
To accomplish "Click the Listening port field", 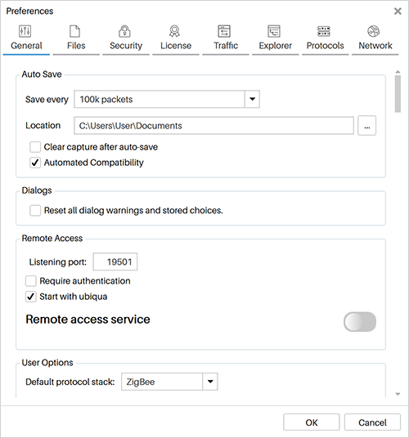I will [115, 261].
